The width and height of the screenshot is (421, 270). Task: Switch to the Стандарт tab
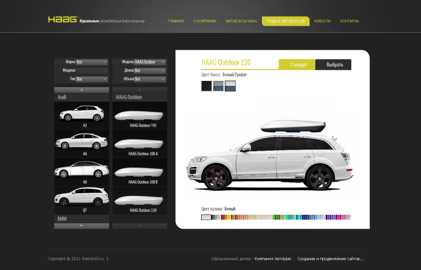297,65
